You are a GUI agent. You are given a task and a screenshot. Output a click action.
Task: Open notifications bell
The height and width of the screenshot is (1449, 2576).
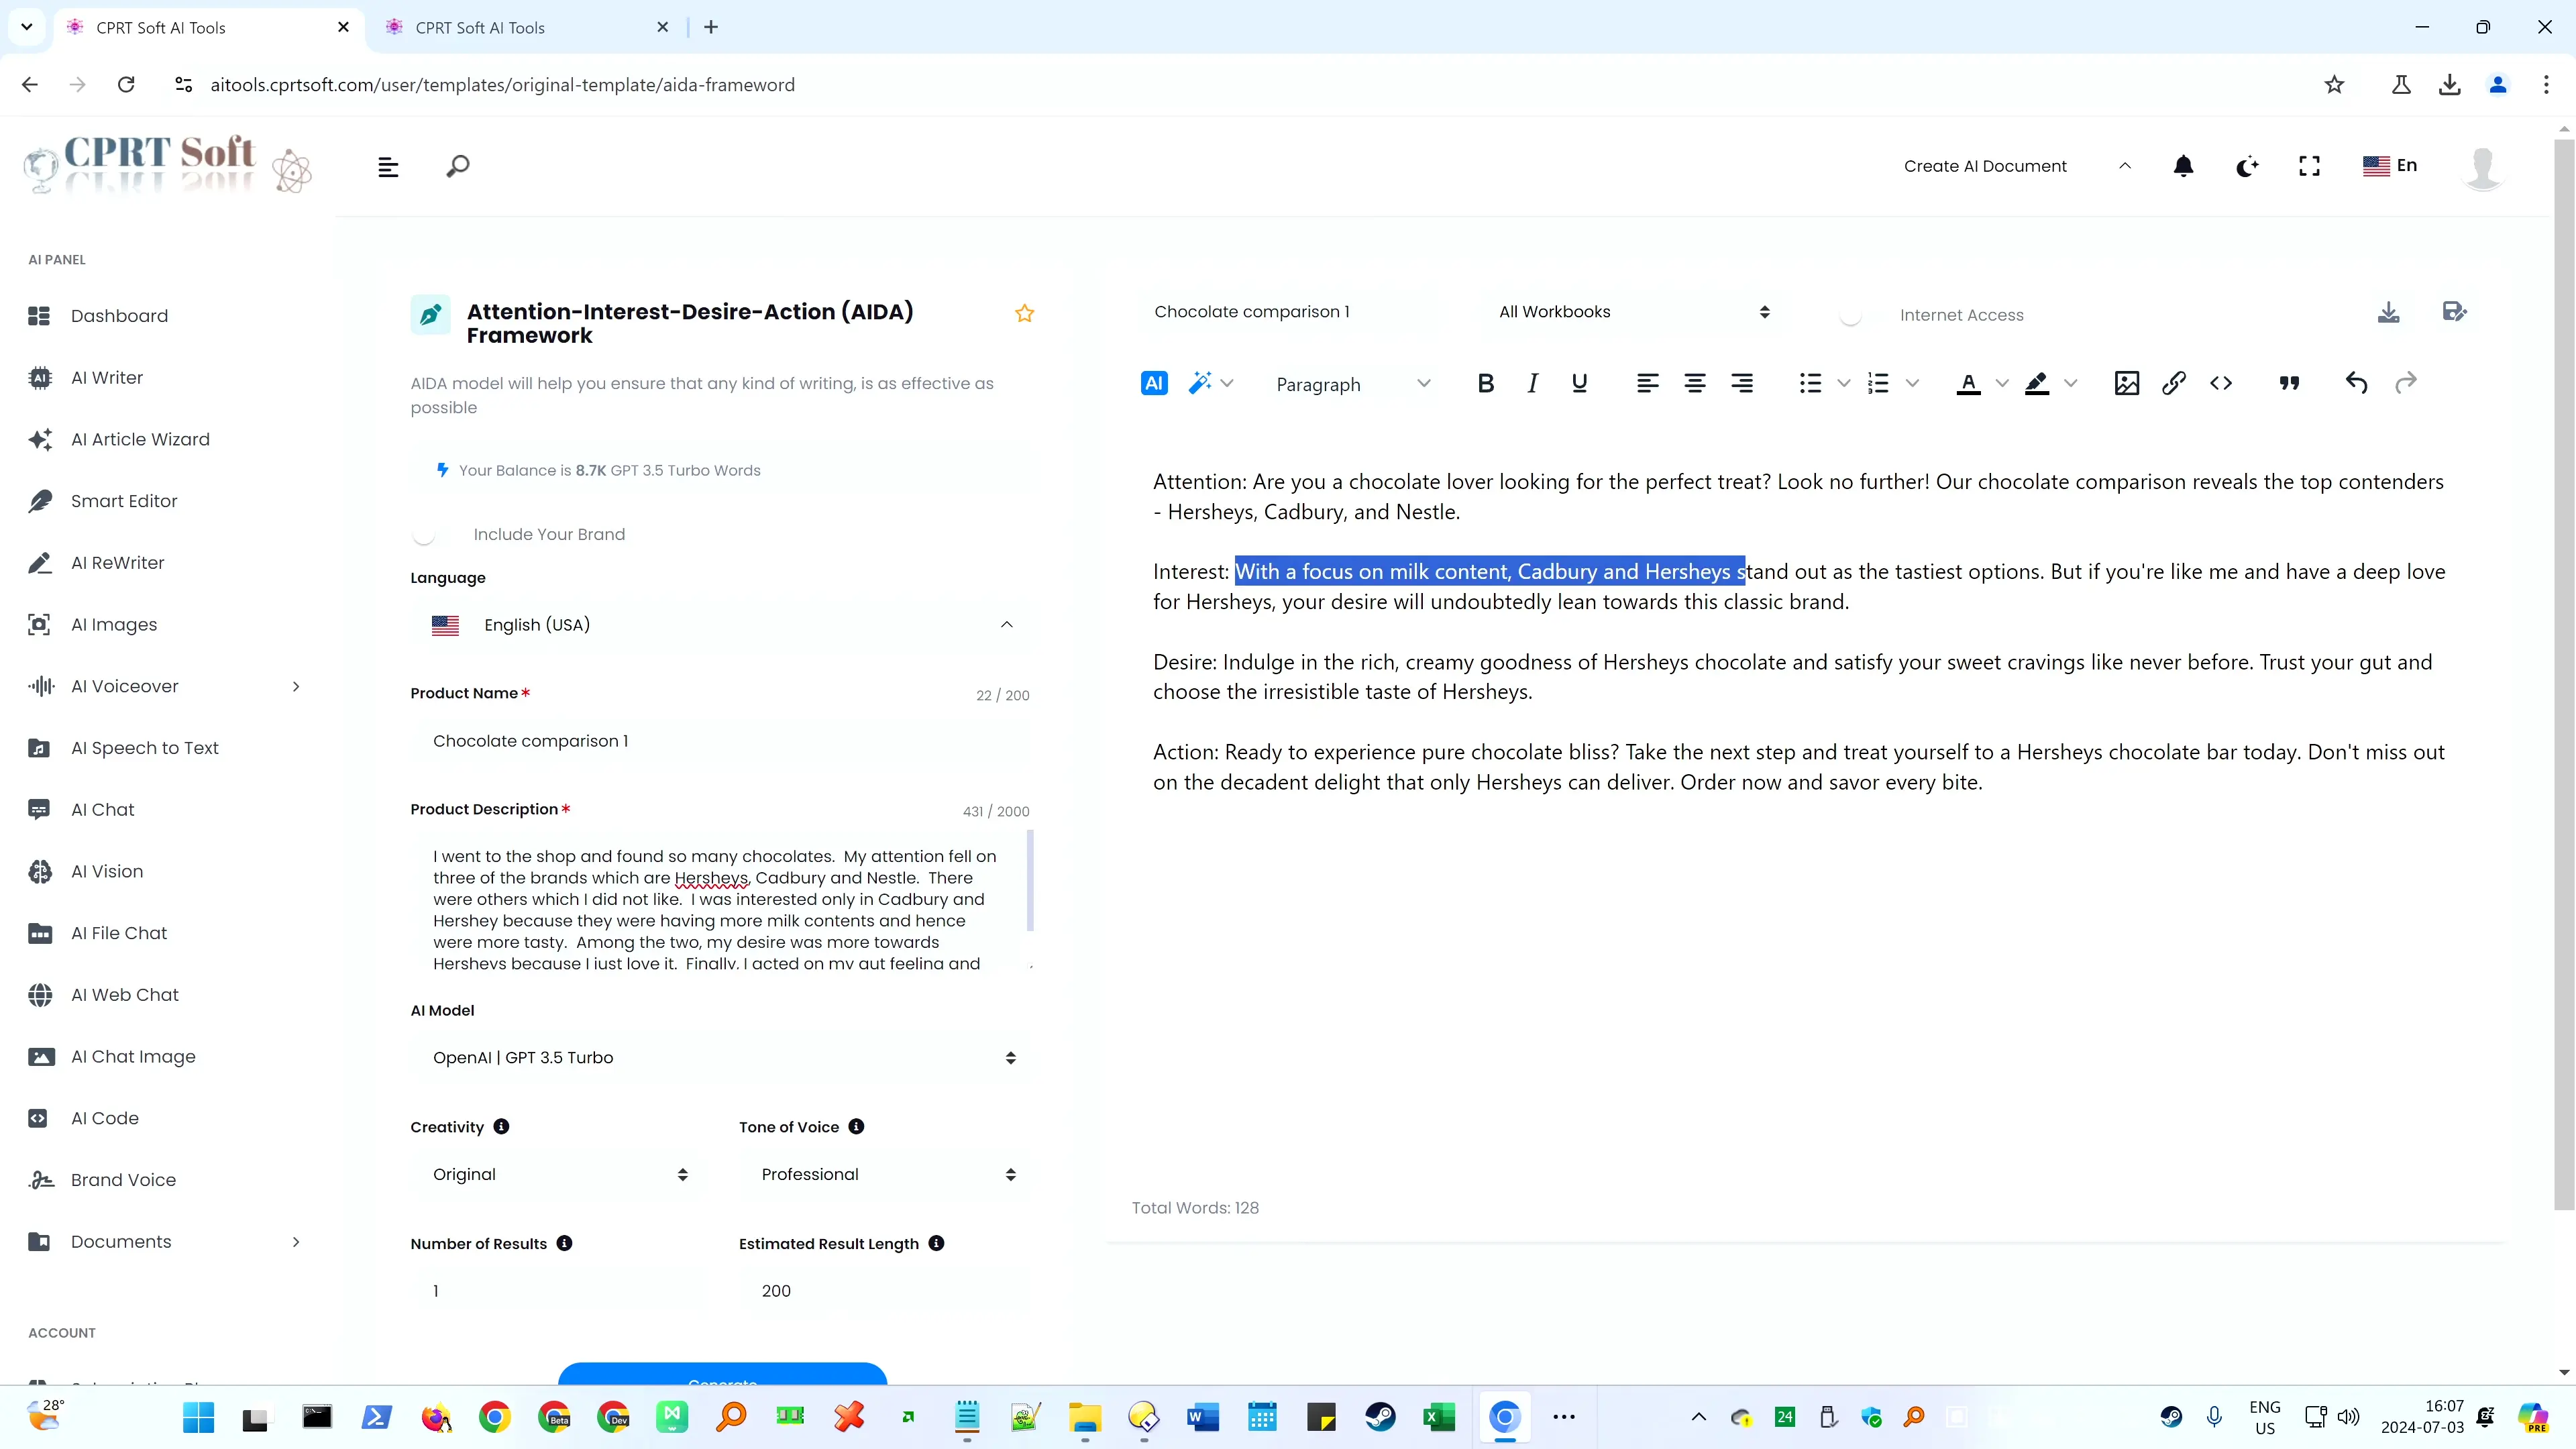tap(2183, 166)
